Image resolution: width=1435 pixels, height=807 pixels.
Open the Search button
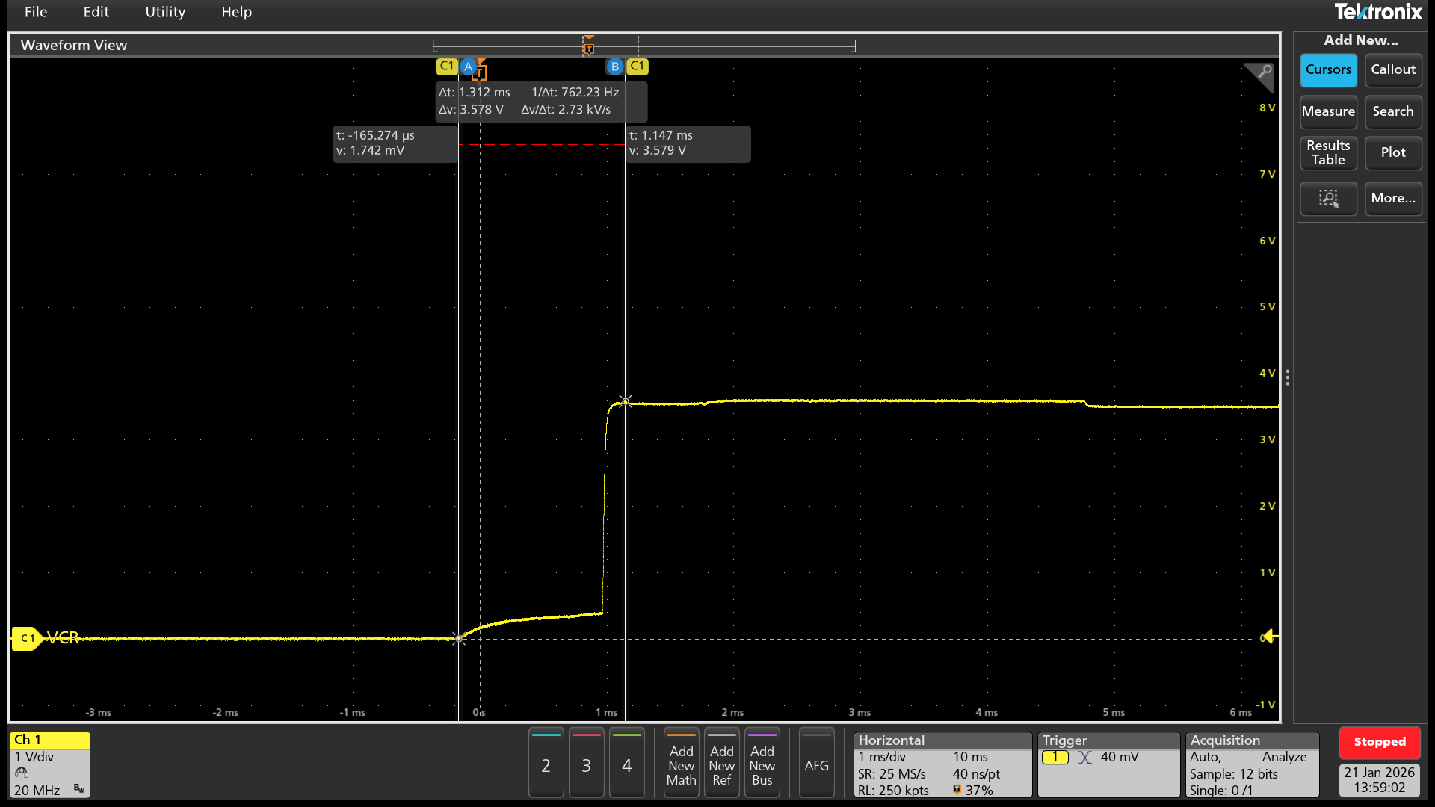[1393, 111]
